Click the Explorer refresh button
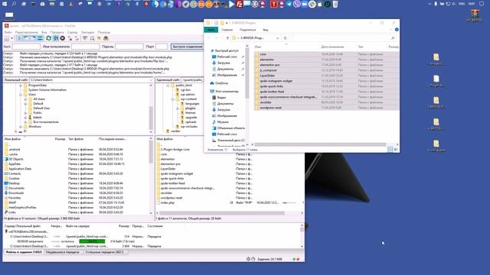 pos(286,38)
